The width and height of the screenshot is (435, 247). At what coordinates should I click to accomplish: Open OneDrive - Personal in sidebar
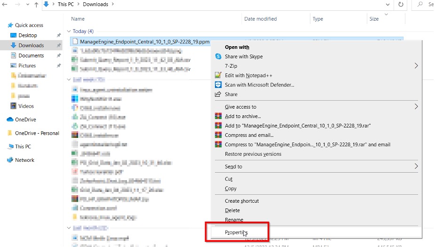37,133
